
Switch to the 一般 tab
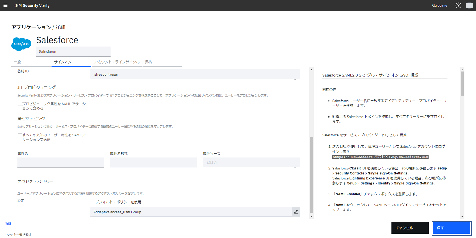click(x=31, y=62)
